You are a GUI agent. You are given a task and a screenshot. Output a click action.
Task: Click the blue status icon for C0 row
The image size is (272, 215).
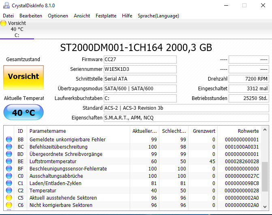pos(9,176)
